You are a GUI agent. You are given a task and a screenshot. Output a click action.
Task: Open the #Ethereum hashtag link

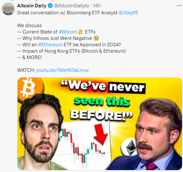[x=50, y=45]
